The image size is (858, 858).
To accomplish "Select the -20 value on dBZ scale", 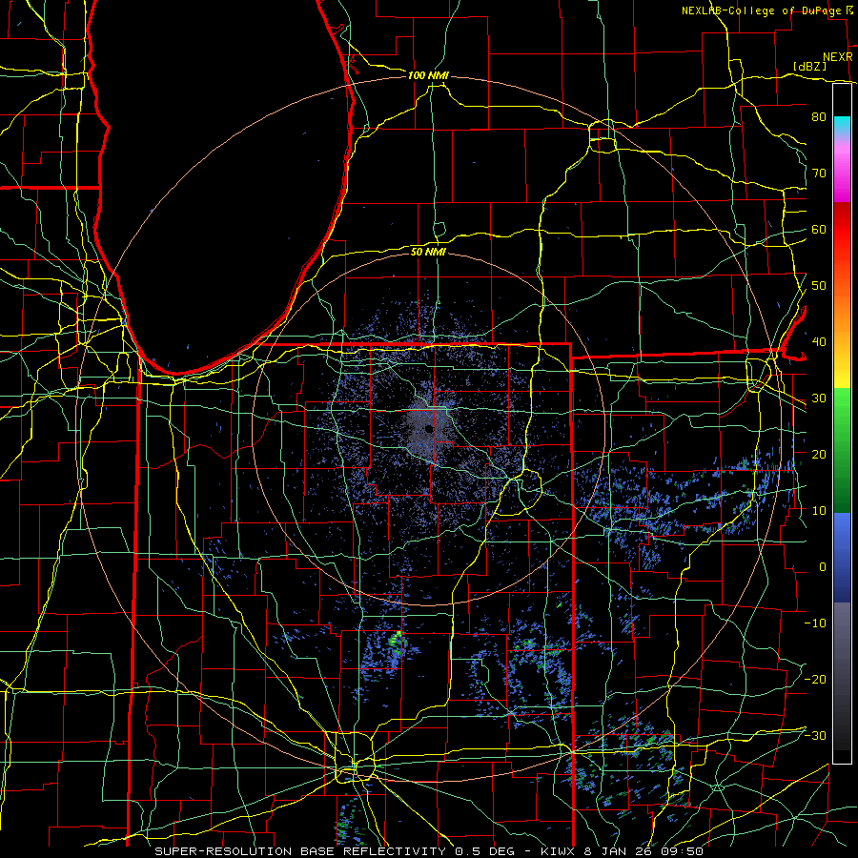I will [x=815, y=679].
